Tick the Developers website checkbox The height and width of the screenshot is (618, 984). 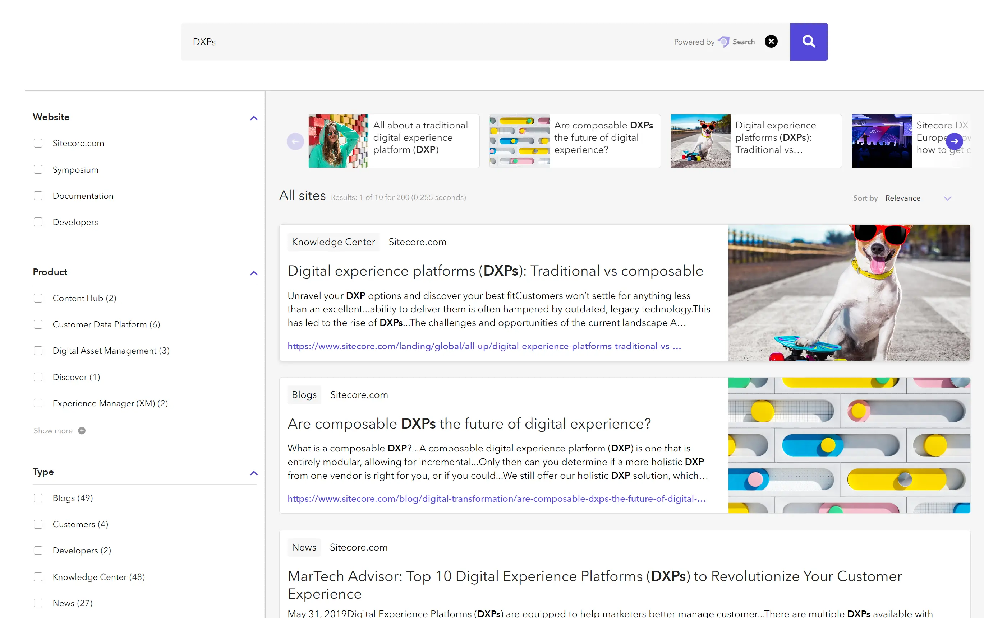[x=38, y=222]
